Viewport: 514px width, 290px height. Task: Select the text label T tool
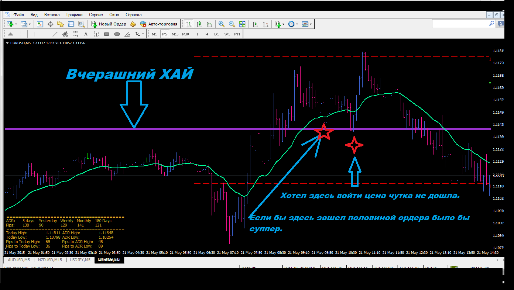(96, 34)
